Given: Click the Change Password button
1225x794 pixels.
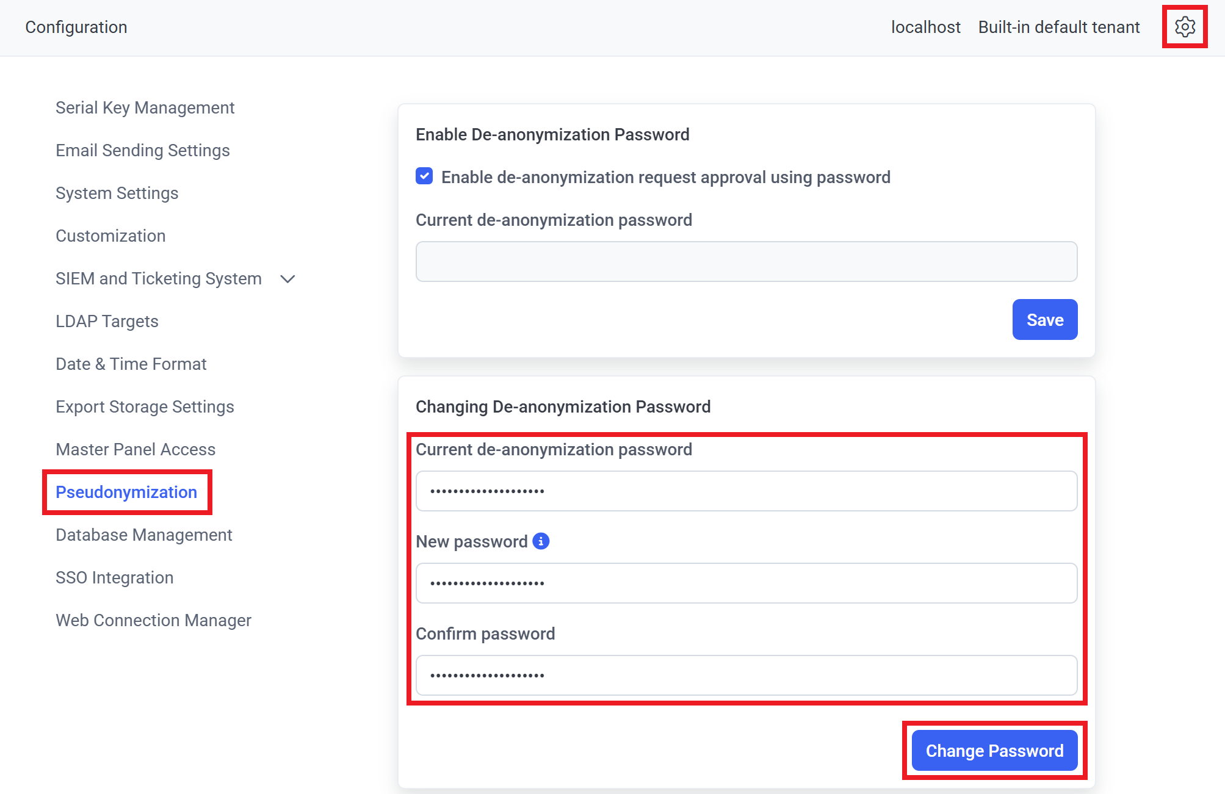Looking at the screenshot, I should click(x=994, y=751).
